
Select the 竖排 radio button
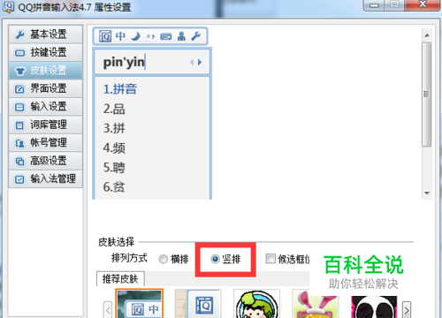click(x=215, y=259)
